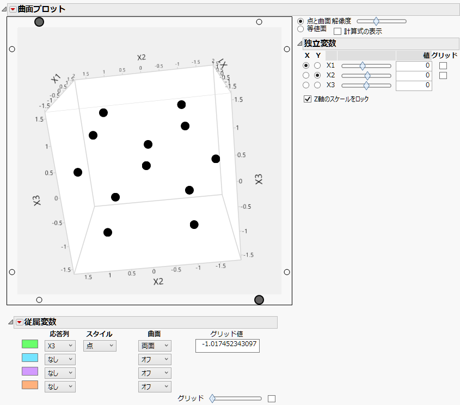Collapse the 従属変数 section disclosure triangle
Viewport: 460px width, 405px height.
pos(10,322)
